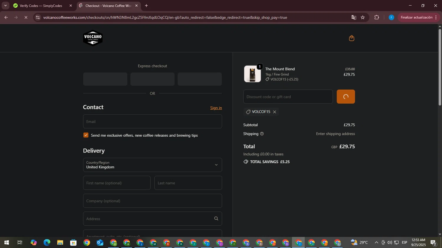Click the TOTAL SAVINGS £5.25 text
The height and width of the screenshot is (248, 442).
pos(270,162)
